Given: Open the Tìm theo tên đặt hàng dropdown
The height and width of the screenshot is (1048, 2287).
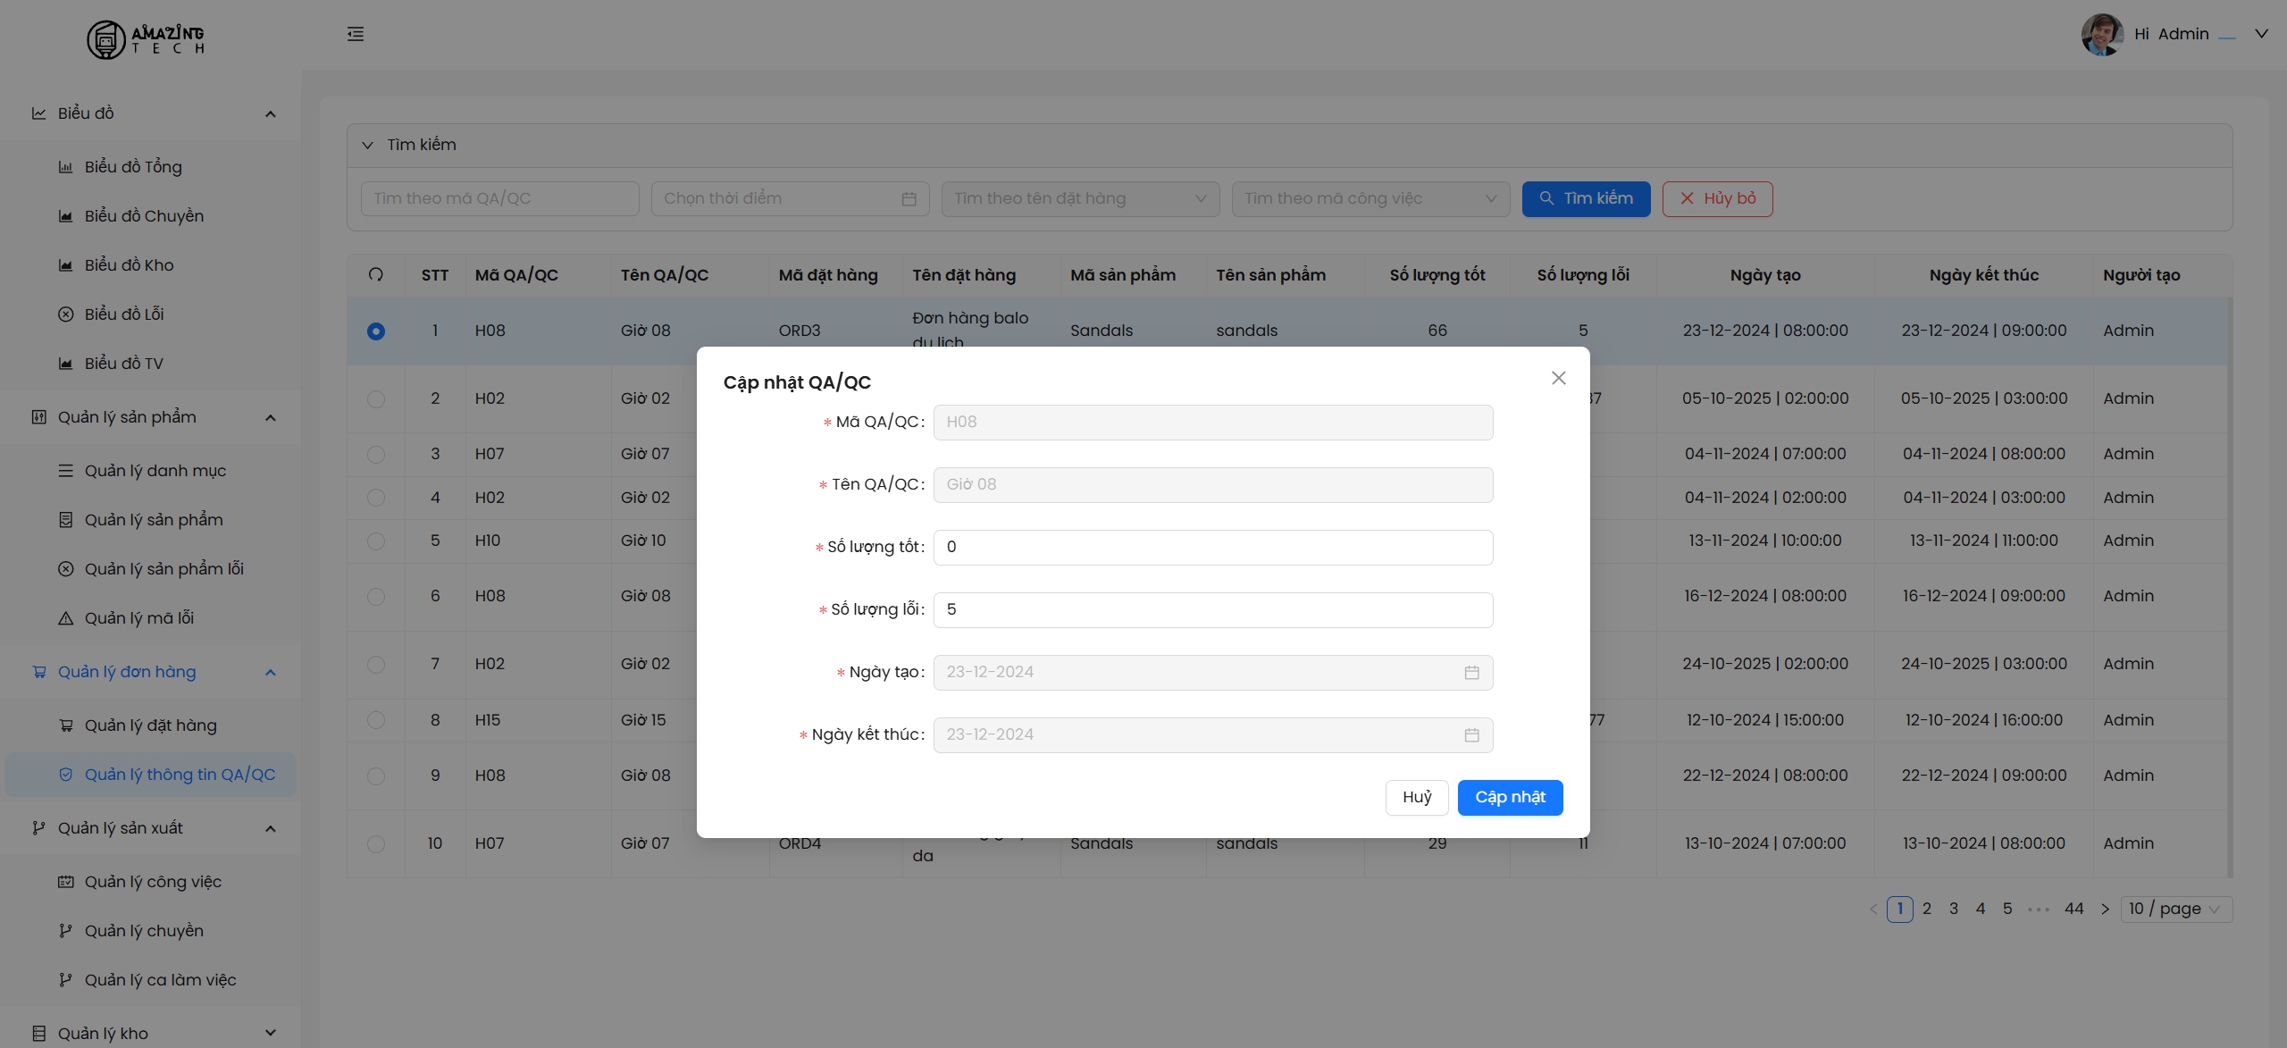Looking at the screenshot, I should (1079, 199).
